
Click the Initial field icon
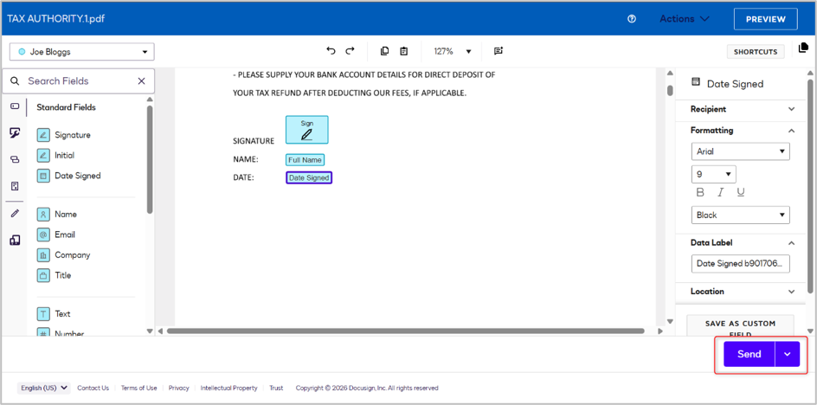(43, 155)
